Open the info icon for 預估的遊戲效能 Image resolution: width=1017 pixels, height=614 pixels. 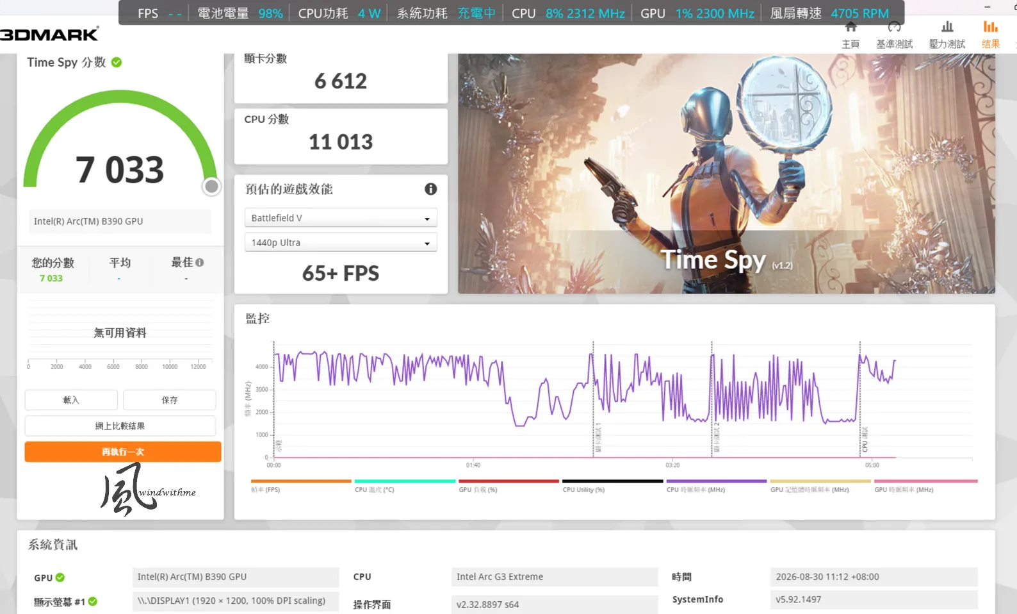431,189
